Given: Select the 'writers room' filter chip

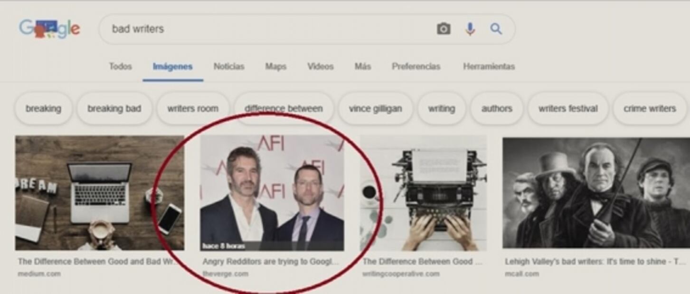Looking at the screenshot, I should pos(193,109).
